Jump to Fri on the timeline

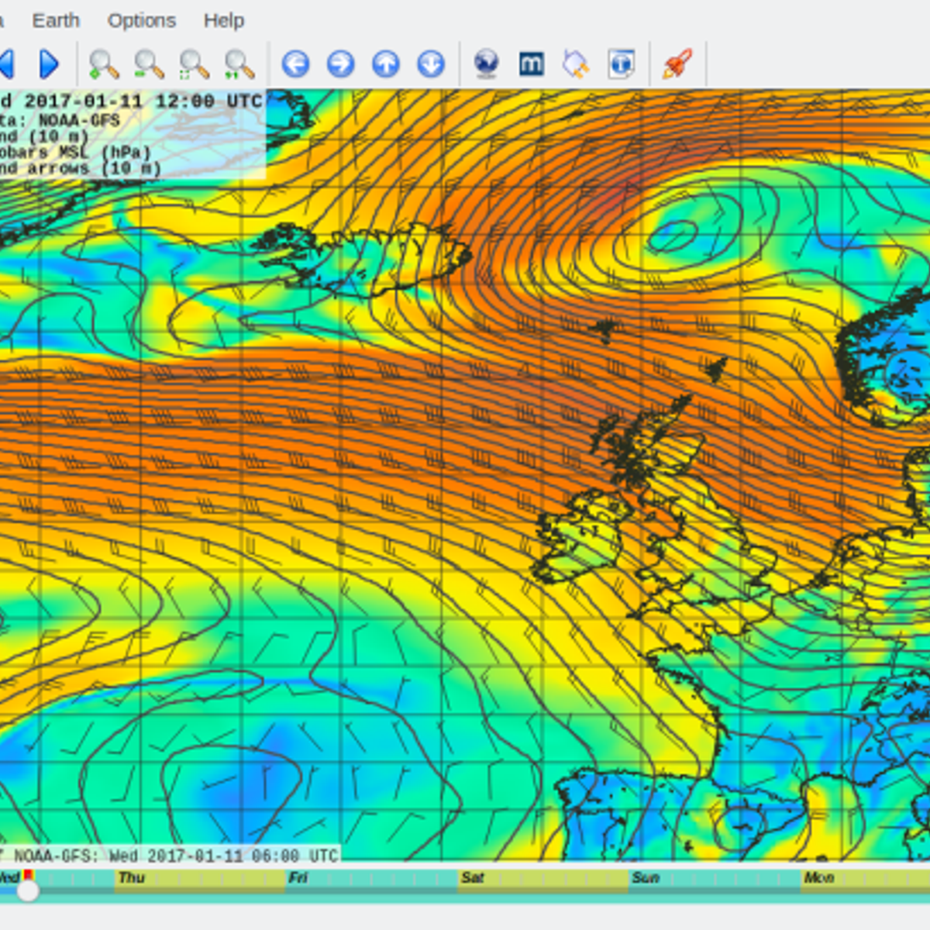pos(298,878)
